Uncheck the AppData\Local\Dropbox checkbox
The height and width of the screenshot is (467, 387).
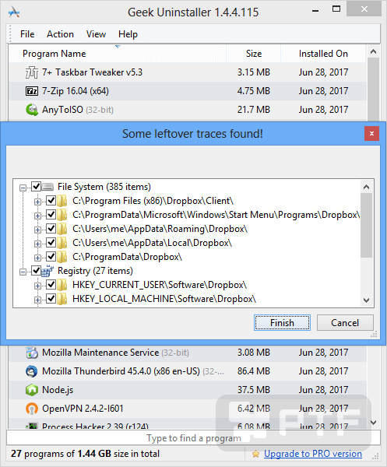pos(51,243)
